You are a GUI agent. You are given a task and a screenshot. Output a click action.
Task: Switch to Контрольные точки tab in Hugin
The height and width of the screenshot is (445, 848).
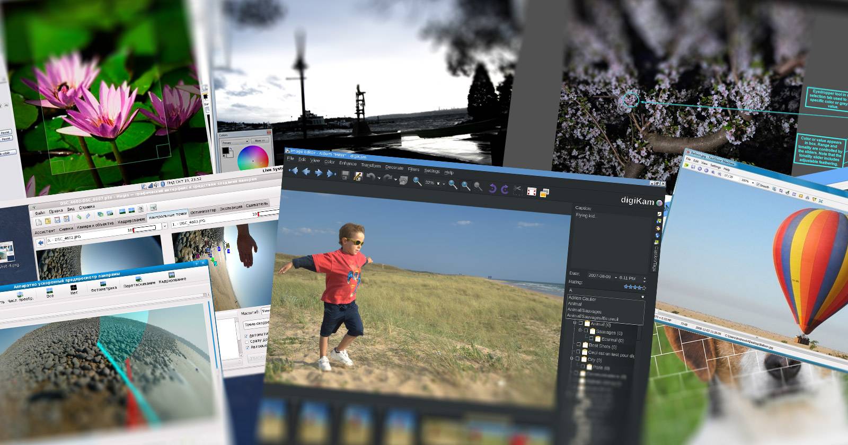pos(167,216)
